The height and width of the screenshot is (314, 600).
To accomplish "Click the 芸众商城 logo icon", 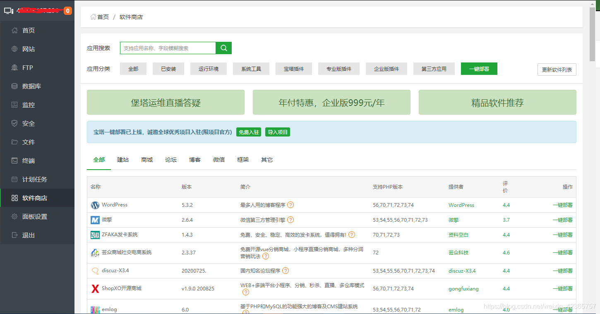I will (95, 253).
